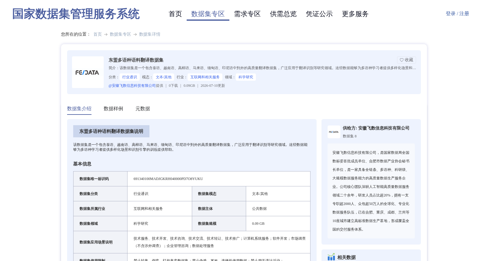Click the 数据集应用场景说明 table label
488x261 pixels.
click(96, 242)
